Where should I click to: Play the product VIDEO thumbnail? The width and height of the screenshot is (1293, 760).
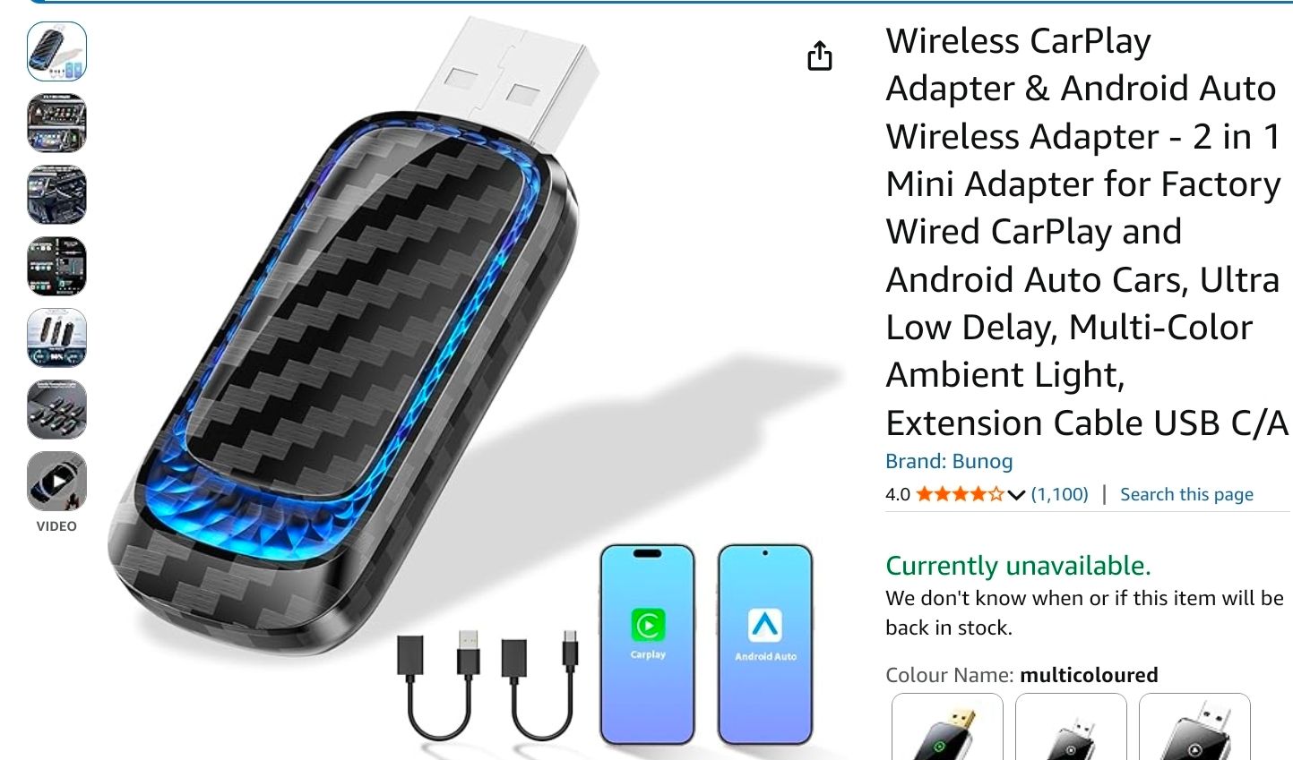tap(57, 482)
